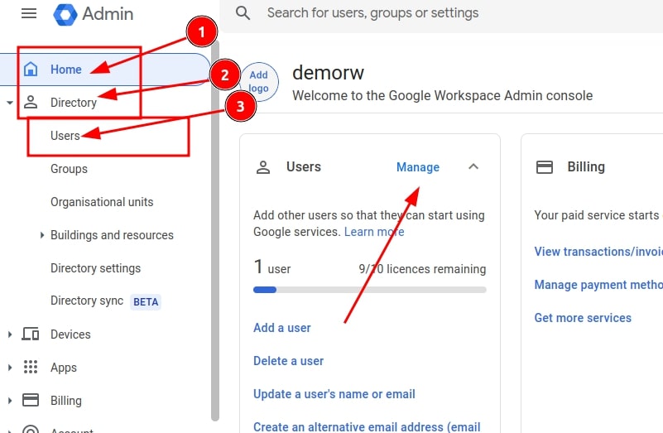
Task: Expand the Apps section arrow
Action: (10, 367)
